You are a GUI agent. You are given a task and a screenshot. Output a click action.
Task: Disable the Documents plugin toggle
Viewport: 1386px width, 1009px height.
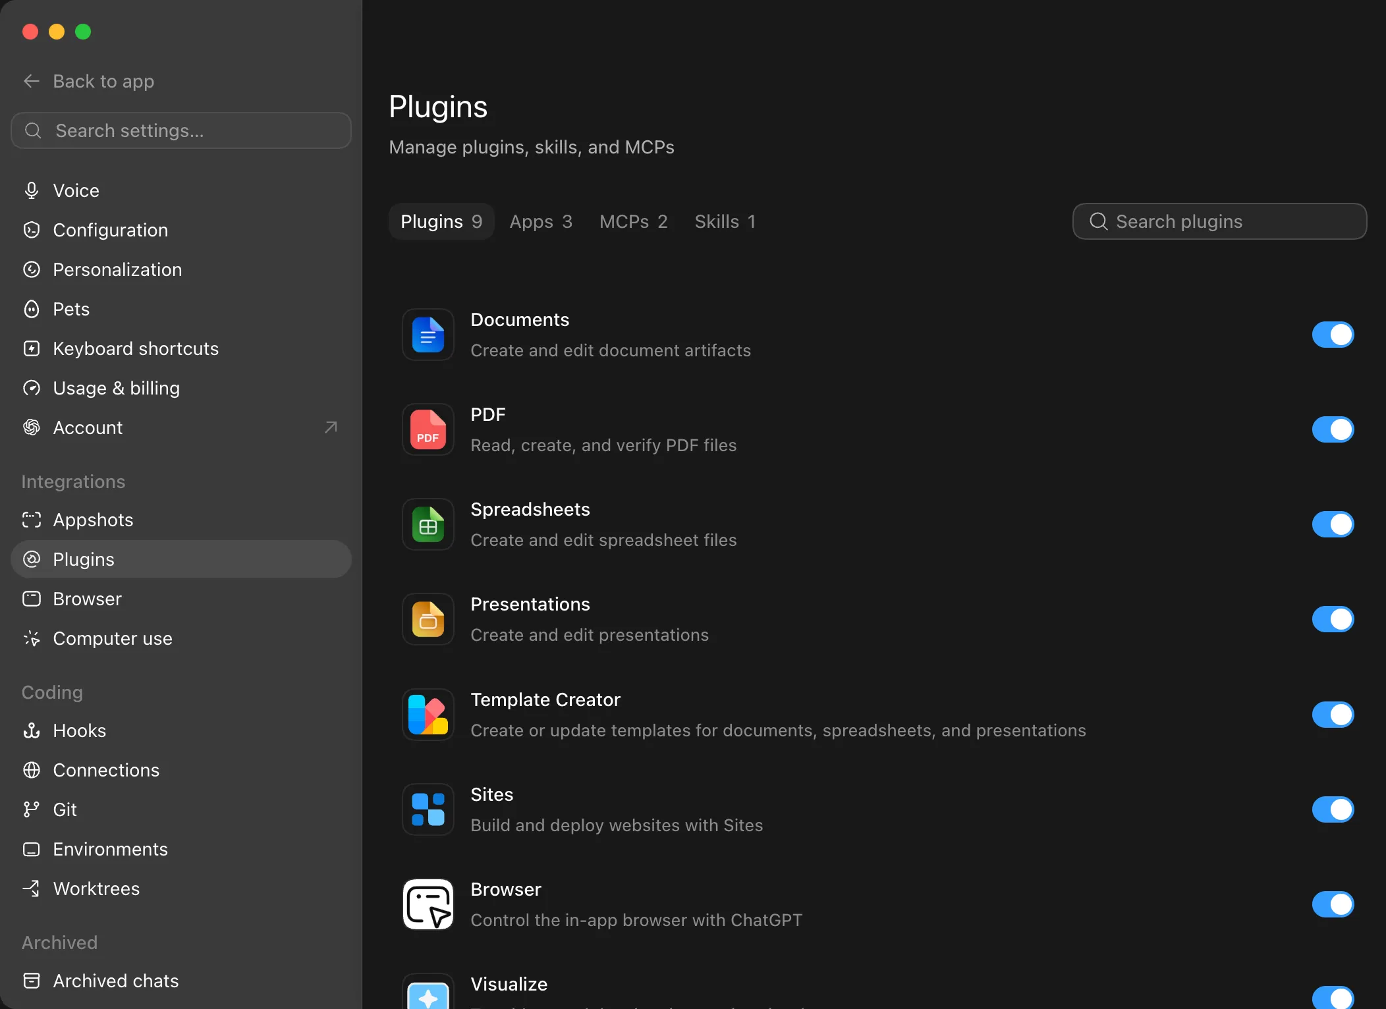coord(1333,335)
